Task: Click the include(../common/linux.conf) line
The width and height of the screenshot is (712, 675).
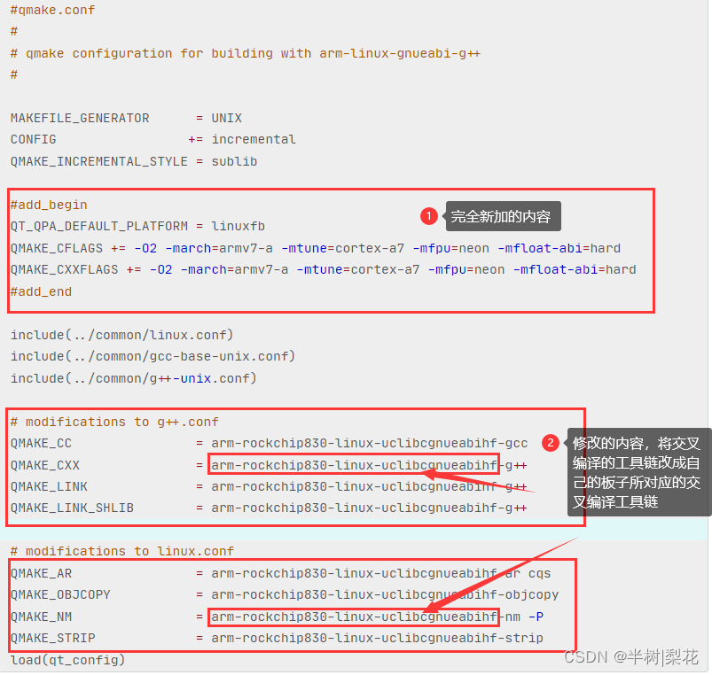Action: [x=121, y=335]
